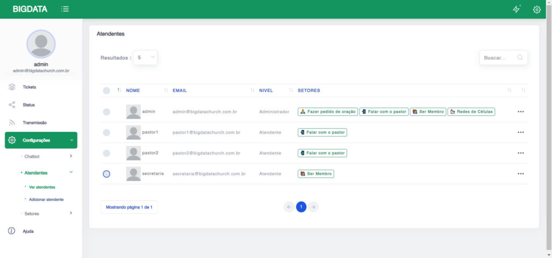Select the admin row checkbox
552x258 pixels.
coord(106,112)
